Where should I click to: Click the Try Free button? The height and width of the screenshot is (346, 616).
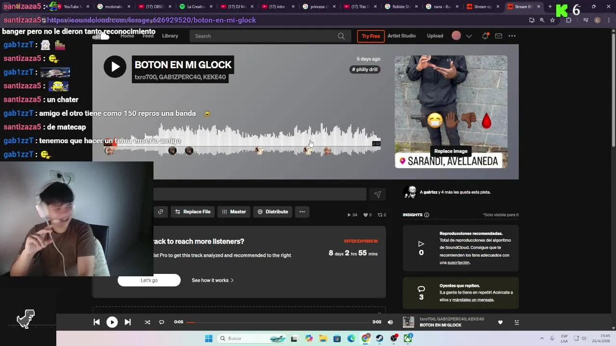click(x=371, y=36)
